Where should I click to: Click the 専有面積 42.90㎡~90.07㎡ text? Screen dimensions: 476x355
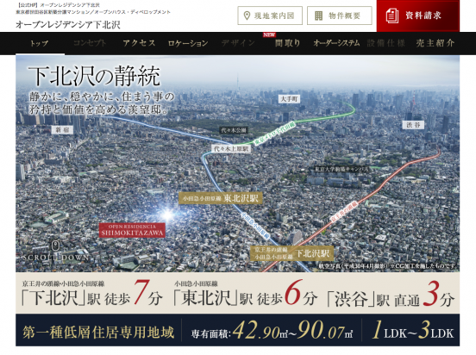[272, 330]
